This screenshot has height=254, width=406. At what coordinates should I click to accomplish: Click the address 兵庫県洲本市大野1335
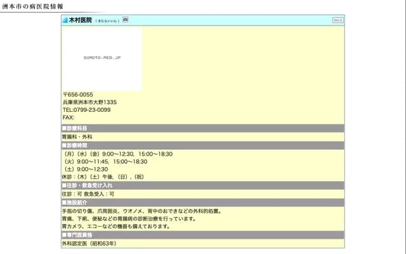coord(89,102)
